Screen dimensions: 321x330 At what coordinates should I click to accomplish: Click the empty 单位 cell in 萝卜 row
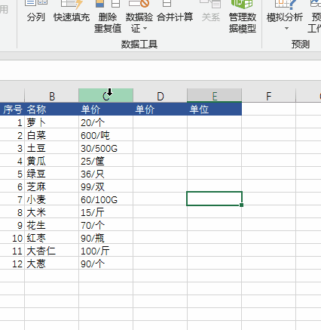pos(215,122)
